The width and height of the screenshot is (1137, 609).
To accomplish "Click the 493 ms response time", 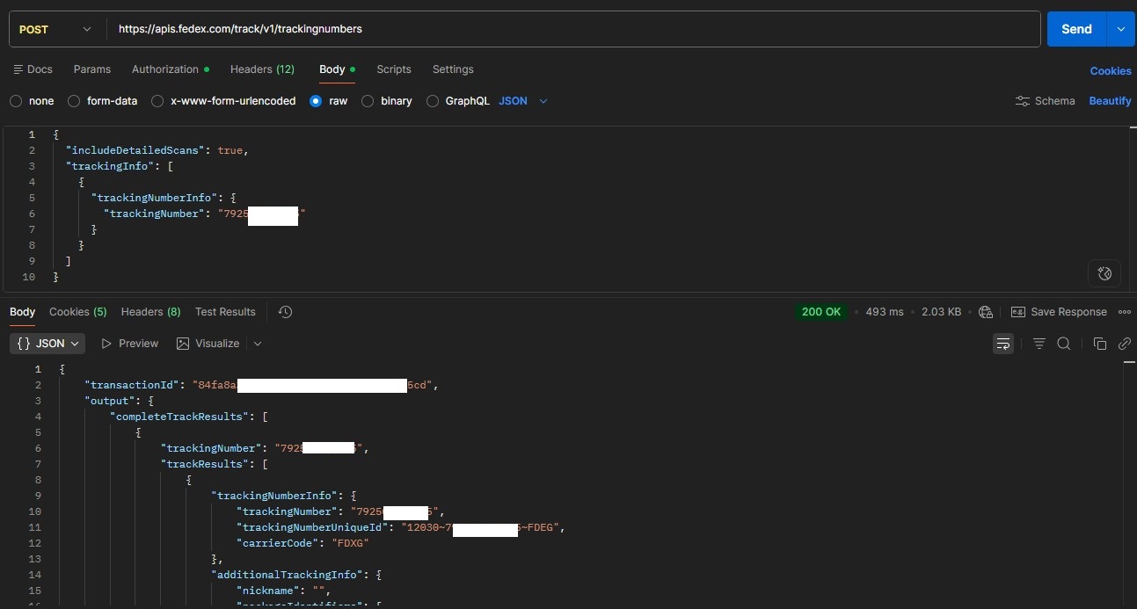I will (x=885, y=312).
